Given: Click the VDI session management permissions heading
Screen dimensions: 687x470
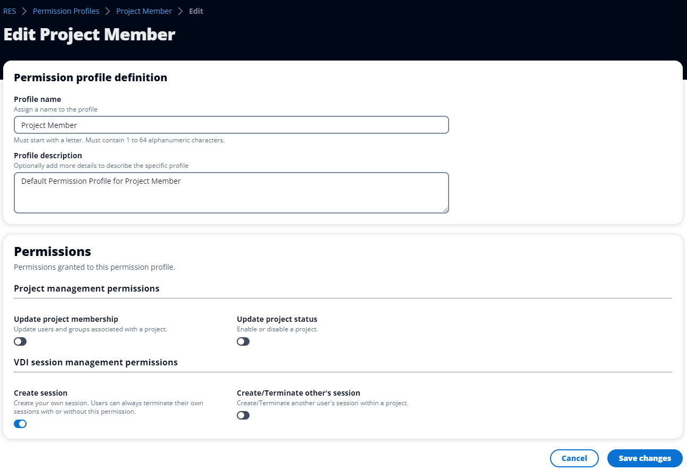Looking at the screenshot, I should tap(96, 362).
